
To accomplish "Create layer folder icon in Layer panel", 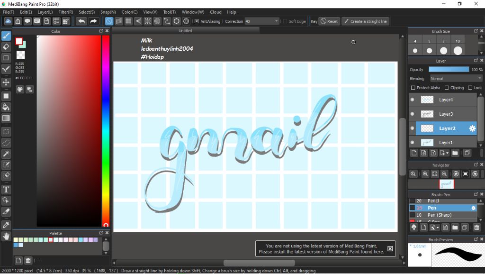I will click(x=455, y=153).
